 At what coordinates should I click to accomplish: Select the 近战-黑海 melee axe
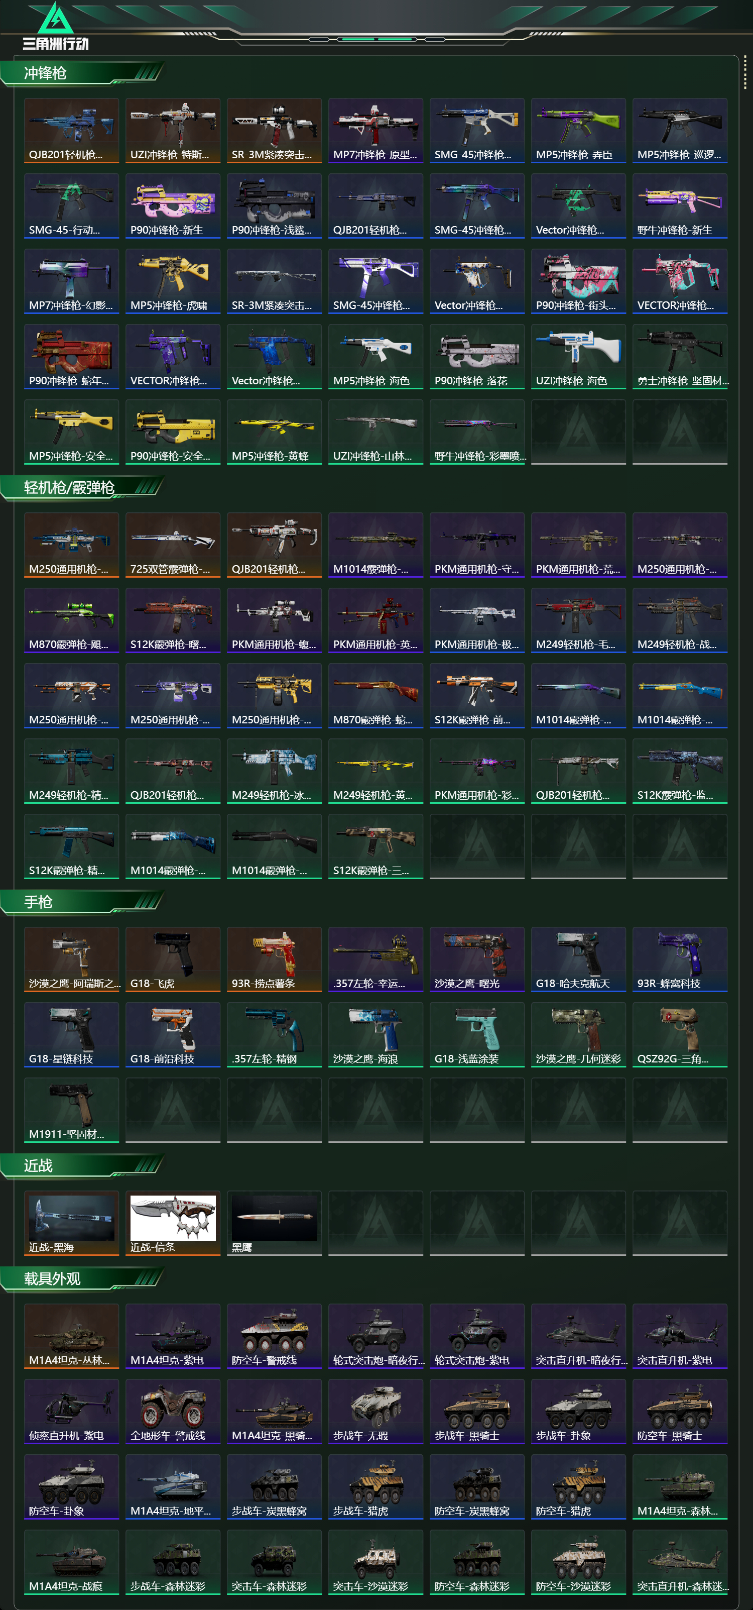[x=71, y=1223]
